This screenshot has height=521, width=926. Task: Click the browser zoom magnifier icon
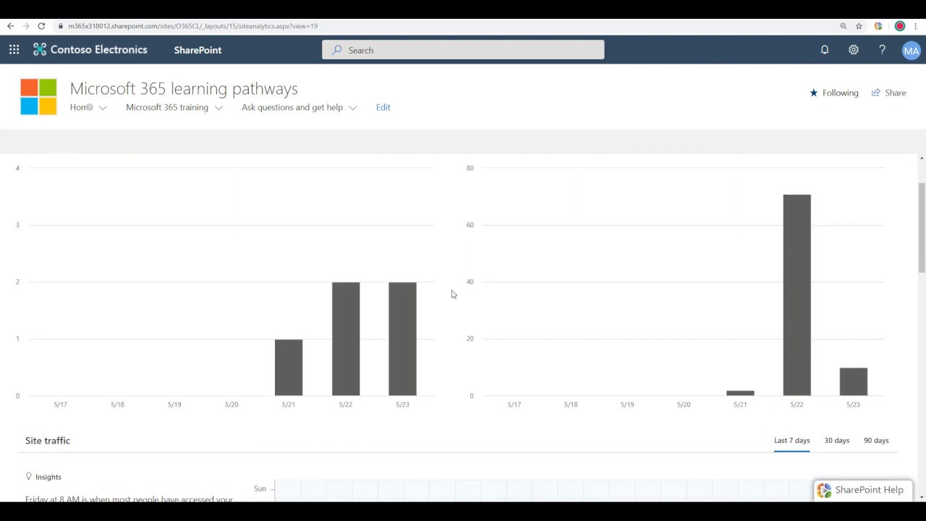843,26
